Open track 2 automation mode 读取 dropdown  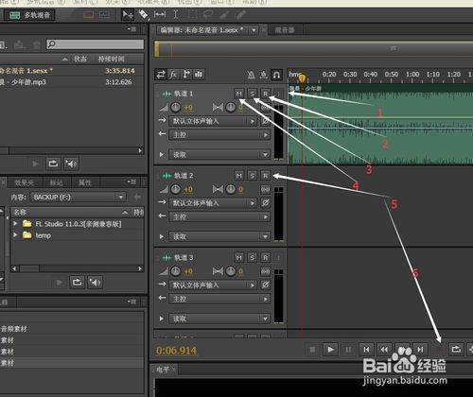pos(219,236)
